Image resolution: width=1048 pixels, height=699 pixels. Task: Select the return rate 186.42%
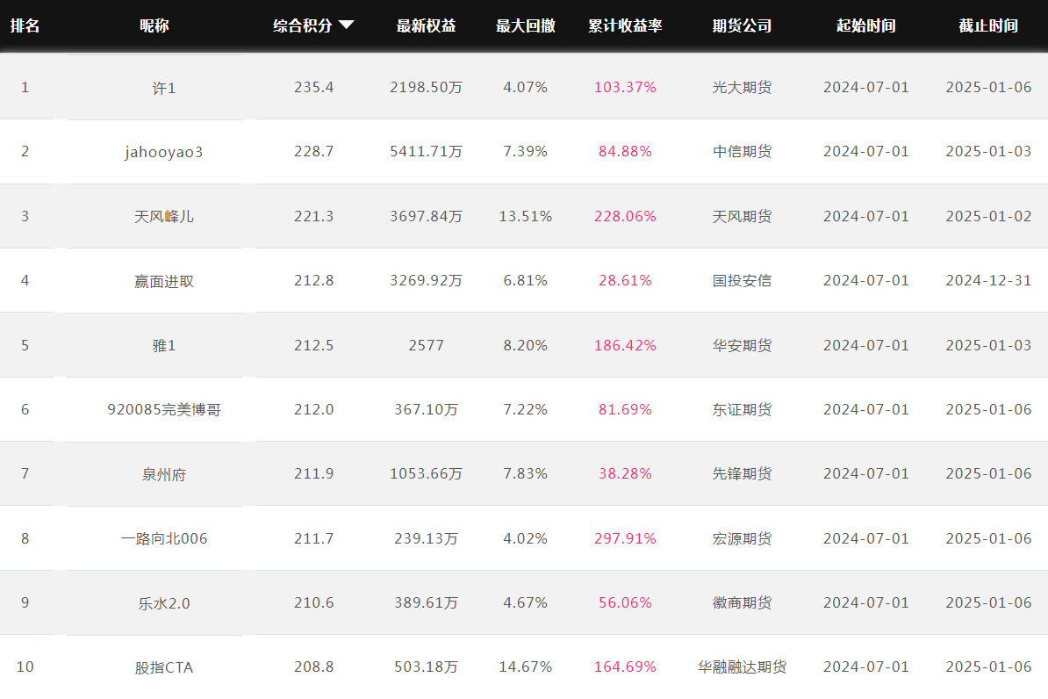click(625, 345)
